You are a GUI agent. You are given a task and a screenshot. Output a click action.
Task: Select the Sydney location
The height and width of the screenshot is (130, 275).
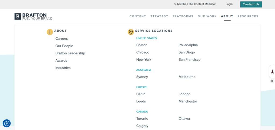pos(142,77)
